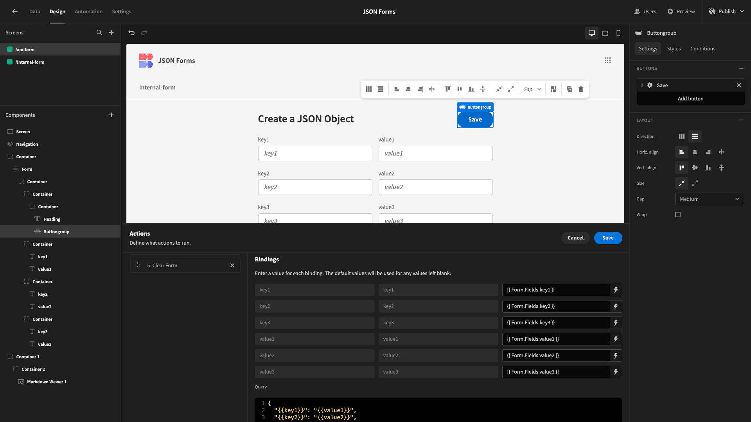Open the Gap Medium dropdown
Viewport: 751px width, 422px height.
pos(710,199)
